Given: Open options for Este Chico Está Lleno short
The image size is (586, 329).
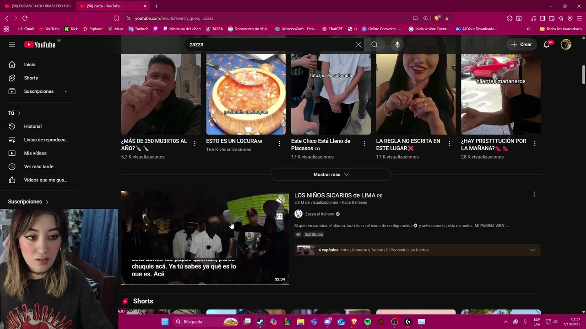Looking at the screenshot, I should point(365,143).
